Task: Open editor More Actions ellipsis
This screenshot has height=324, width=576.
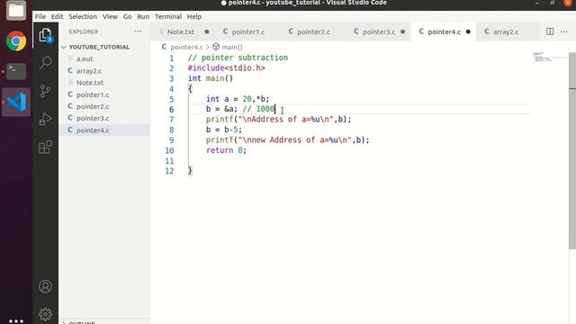Action: coord(564,31)
